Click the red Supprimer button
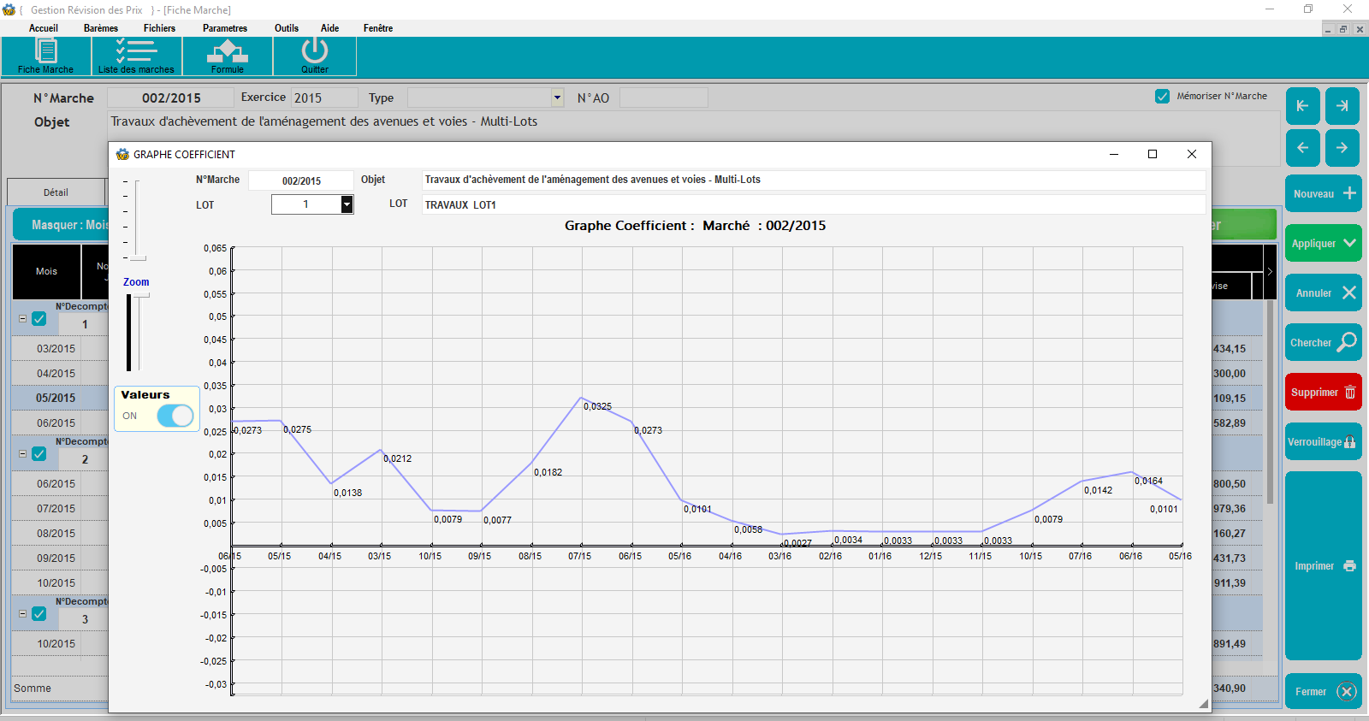The image size is (1369, 721). (x=1322, y=393)
